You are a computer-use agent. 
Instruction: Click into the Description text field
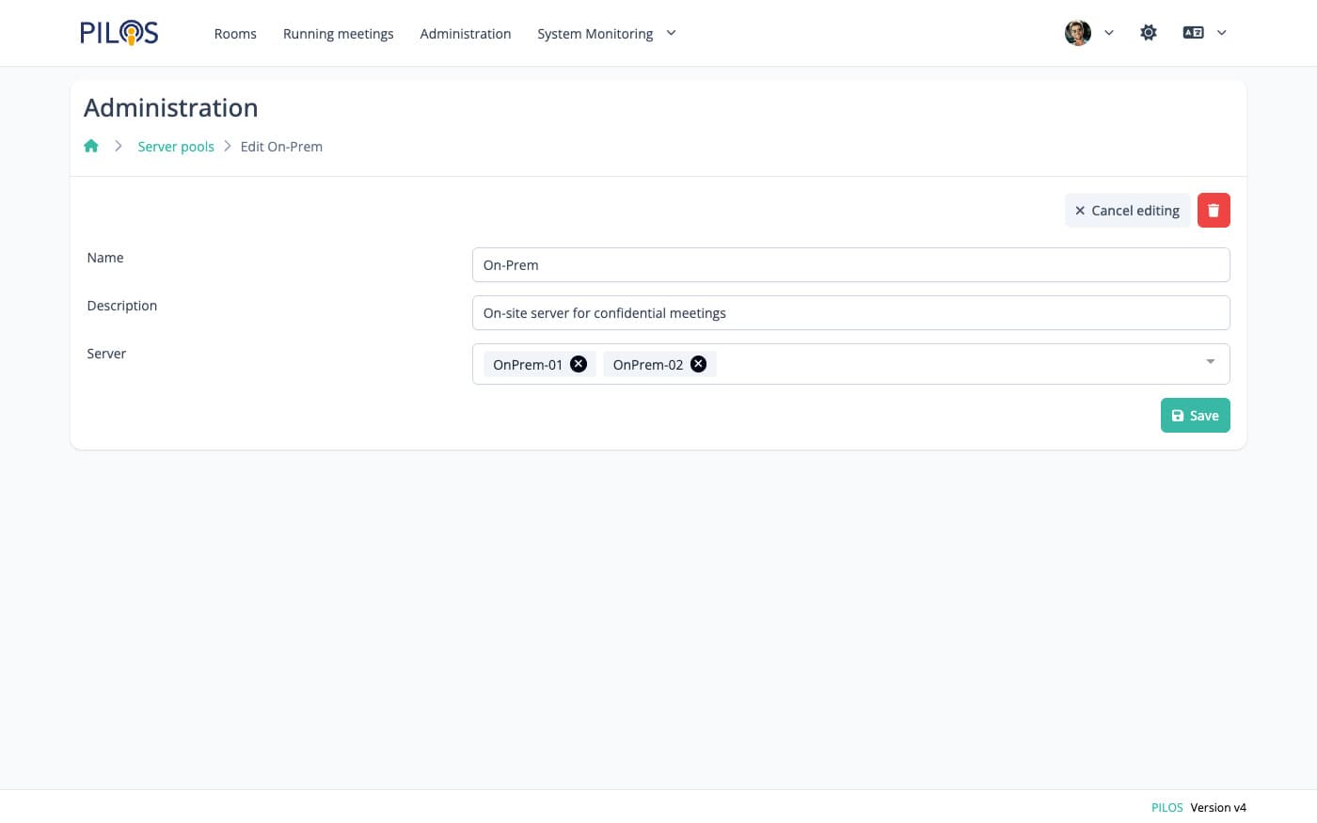pyautogui.click(x=850, y=313)
